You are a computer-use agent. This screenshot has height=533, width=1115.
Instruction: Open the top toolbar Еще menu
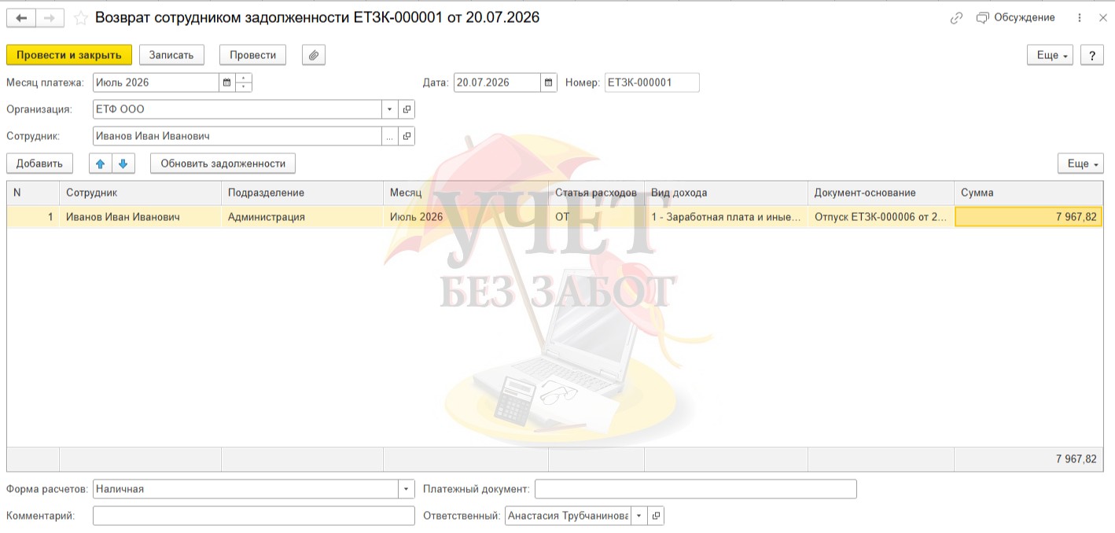1050,55
